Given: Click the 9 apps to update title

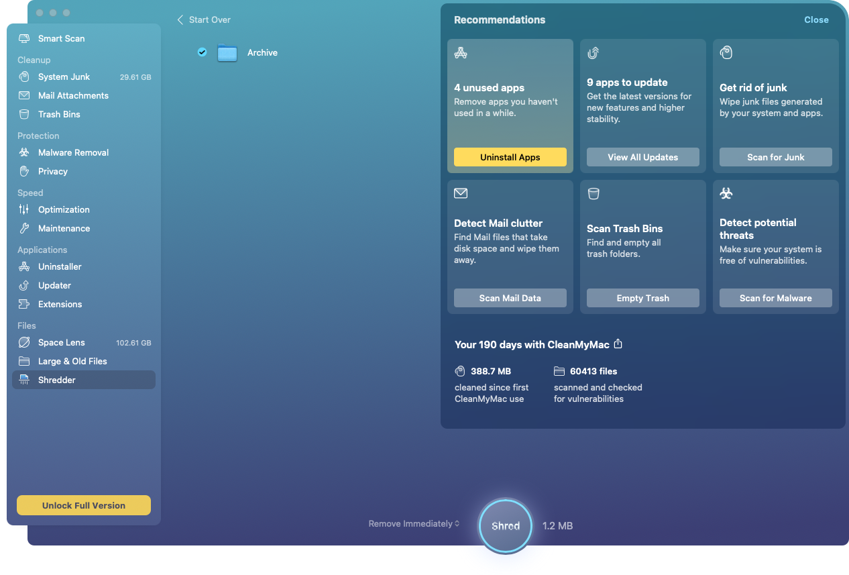Looking at the screenshot, I should pyautogui.click(x=627, y=83).
